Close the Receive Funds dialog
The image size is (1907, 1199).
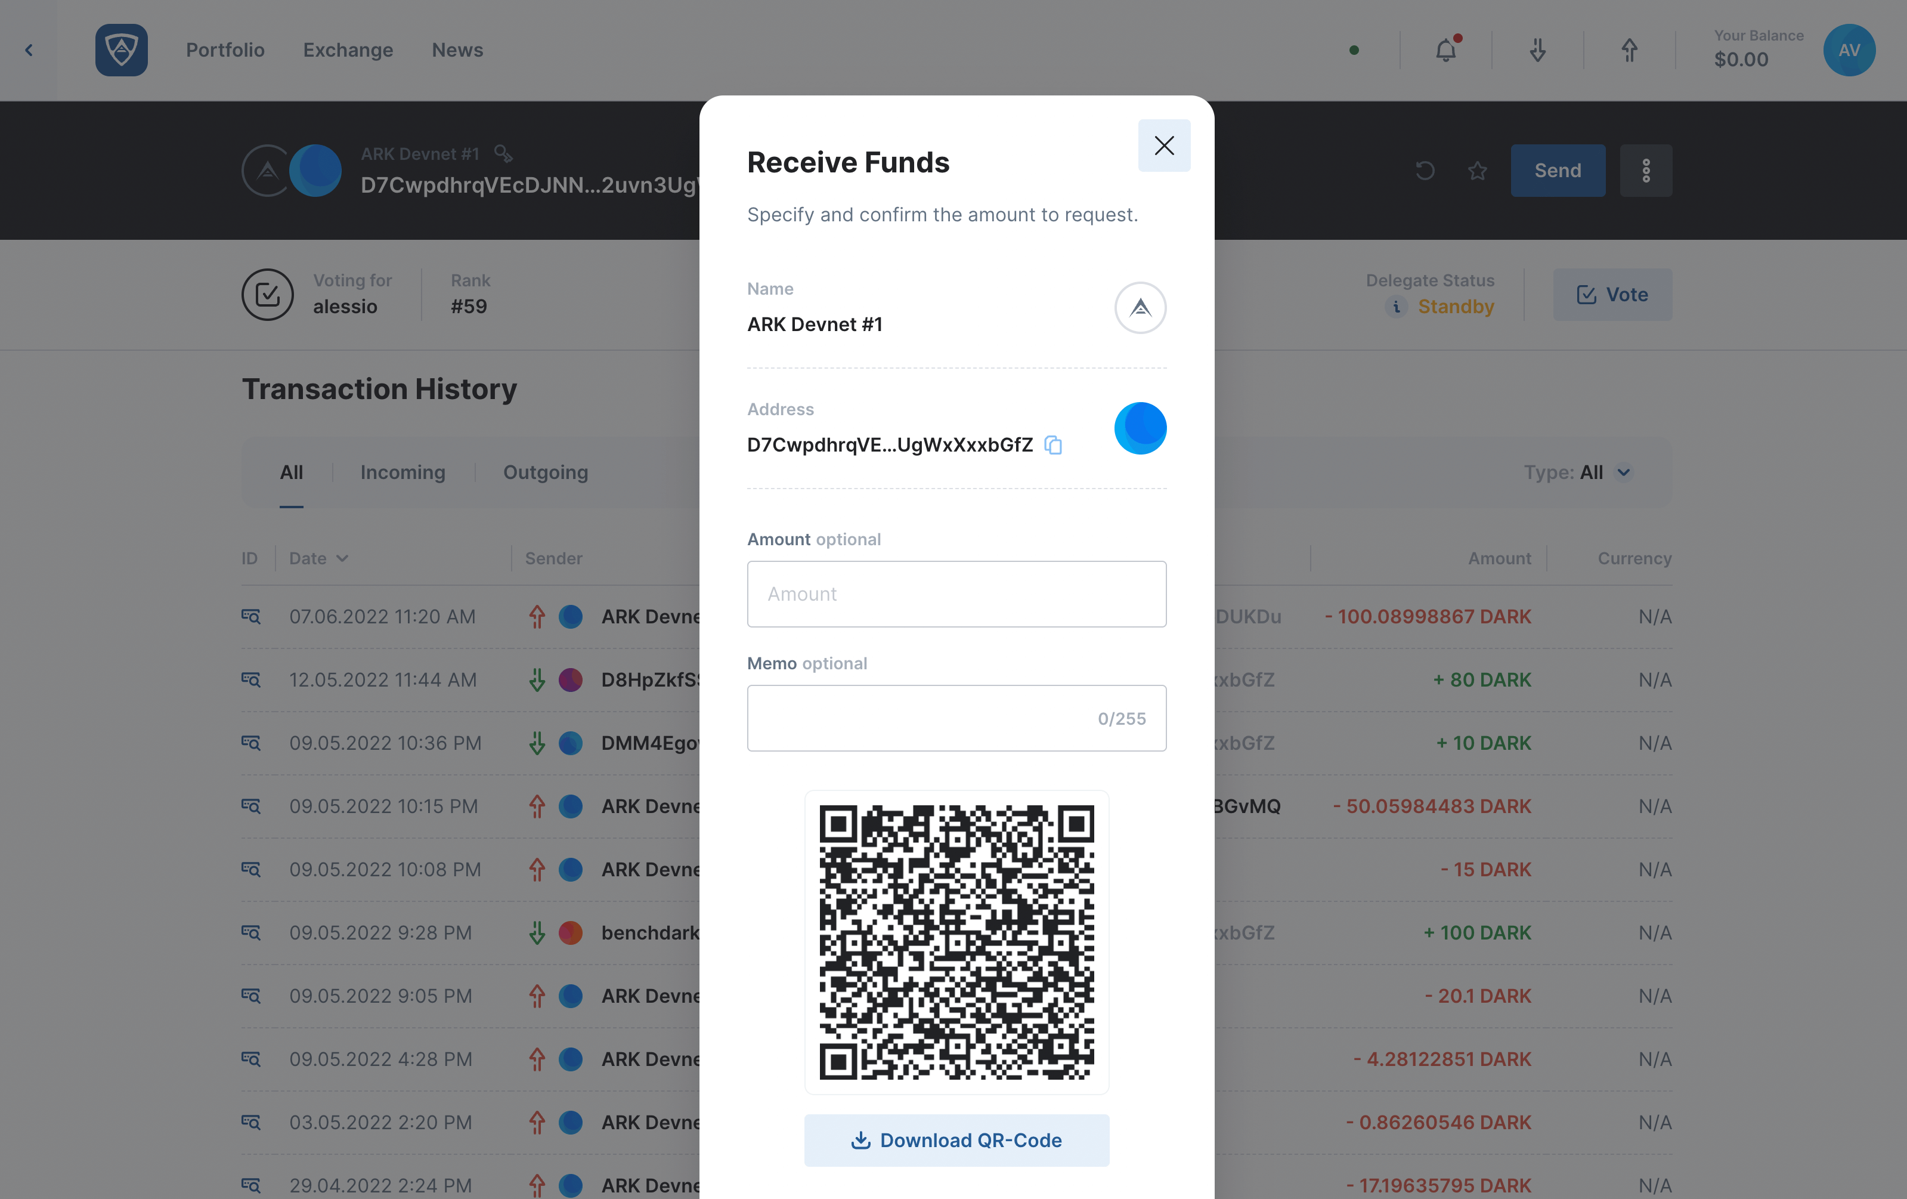click(1163, 146)
